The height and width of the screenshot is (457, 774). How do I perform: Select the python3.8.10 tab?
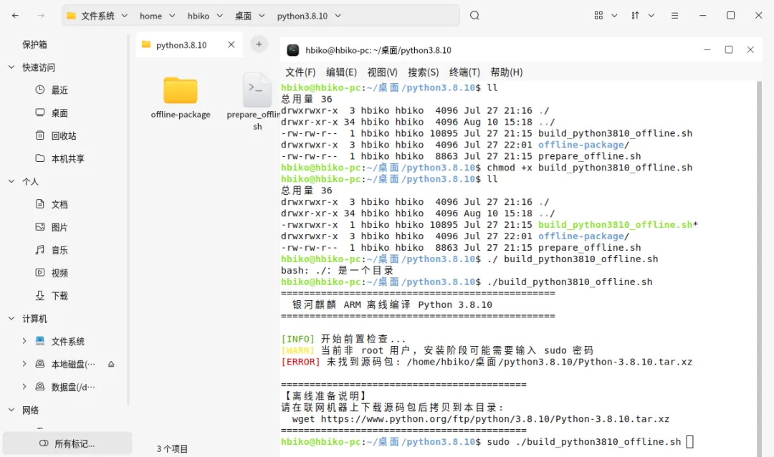coord(189,44)
